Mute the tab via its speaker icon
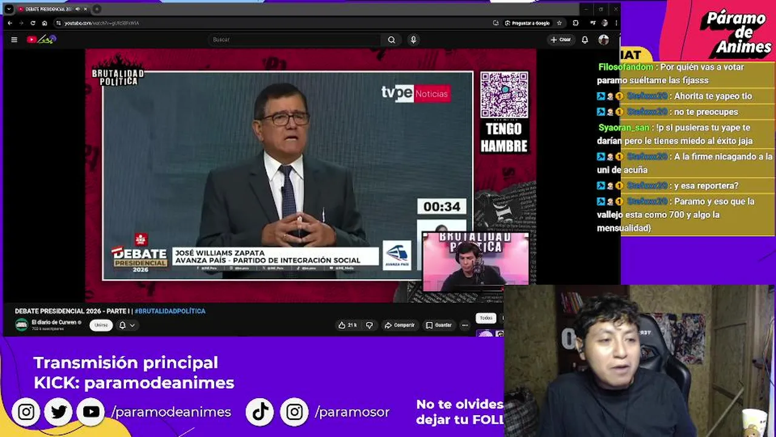This screenshot has width=776, height=437. (77, 9)
